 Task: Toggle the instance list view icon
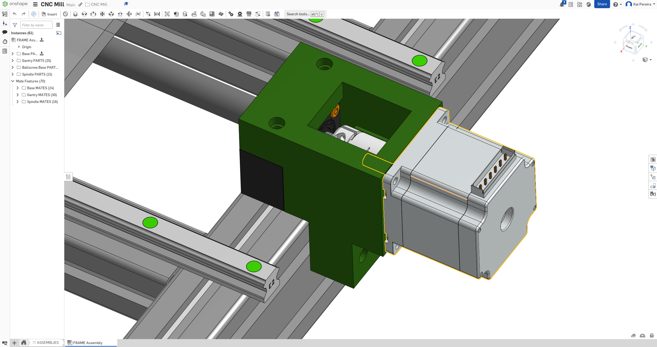58,25
